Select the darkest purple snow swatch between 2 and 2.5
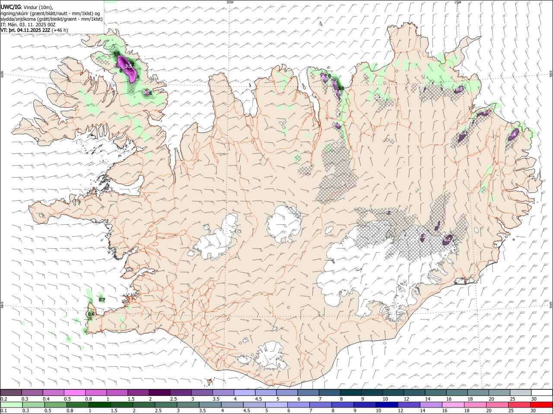The width and height of the screenshot is (553, 414). click(159, 392)
